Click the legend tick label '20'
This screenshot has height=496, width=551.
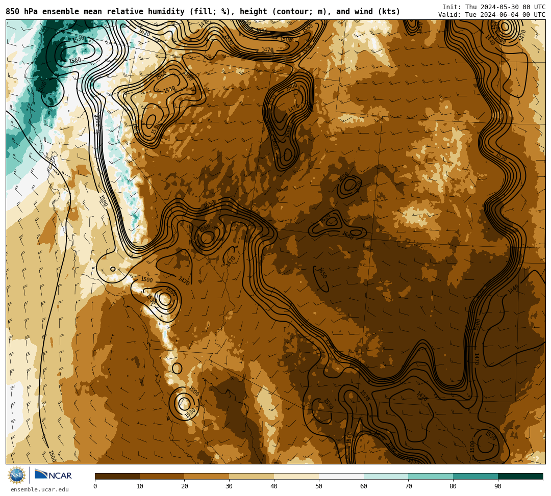coord(185,486)
